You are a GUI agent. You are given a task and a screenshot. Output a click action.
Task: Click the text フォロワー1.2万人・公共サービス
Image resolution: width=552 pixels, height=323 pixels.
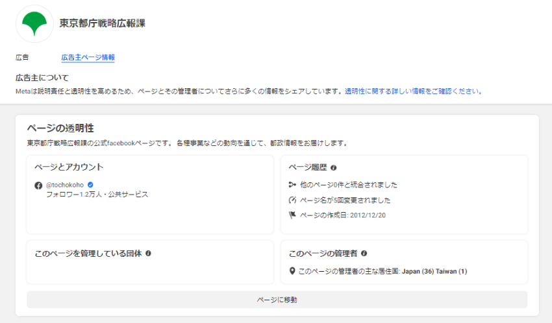tap(97, 195)
